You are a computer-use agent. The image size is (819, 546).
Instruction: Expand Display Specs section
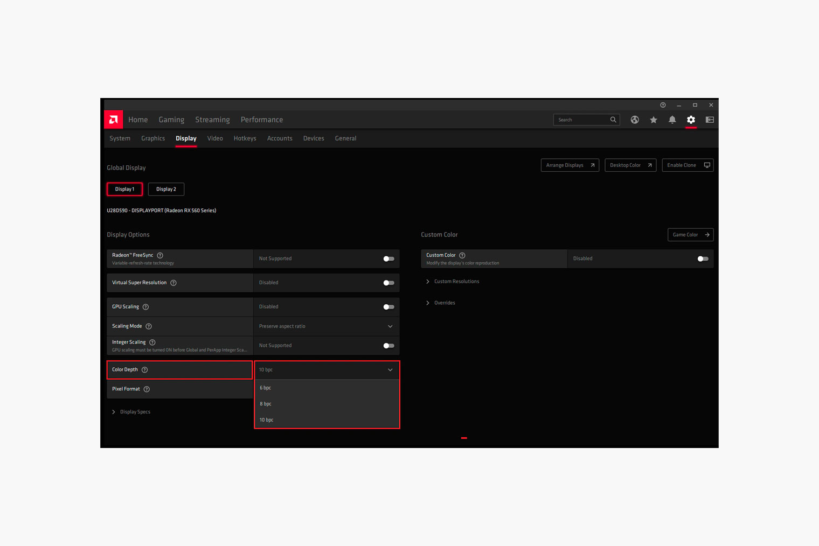coord(131,412)
